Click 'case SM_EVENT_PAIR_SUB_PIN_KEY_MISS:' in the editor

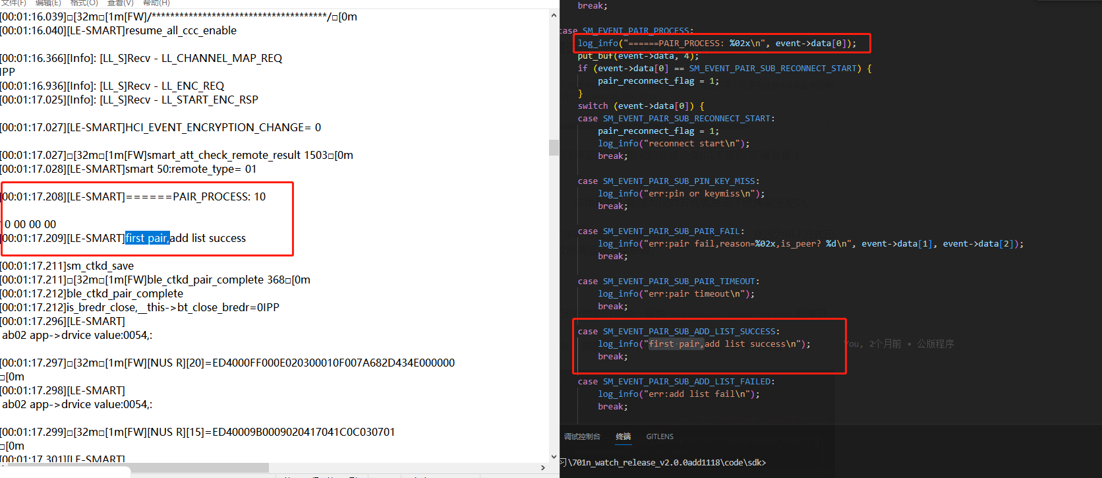(x=668, y=181)
